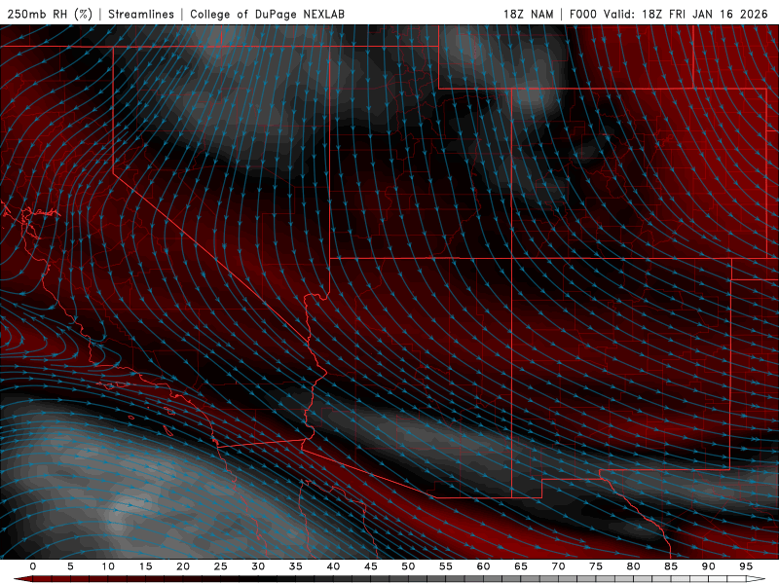This screenshot has width=779, height=584.
Task: Click the 55 value on the color scale
Action: 445,566
